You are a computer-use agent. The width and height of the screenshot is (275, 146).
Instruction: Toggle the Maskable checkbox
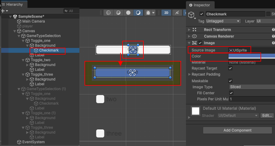(x=230, y=81)
